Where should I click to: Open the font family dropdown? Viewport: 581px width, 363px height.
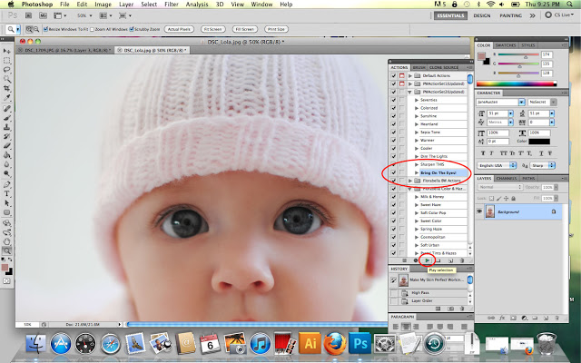(522, 102)
